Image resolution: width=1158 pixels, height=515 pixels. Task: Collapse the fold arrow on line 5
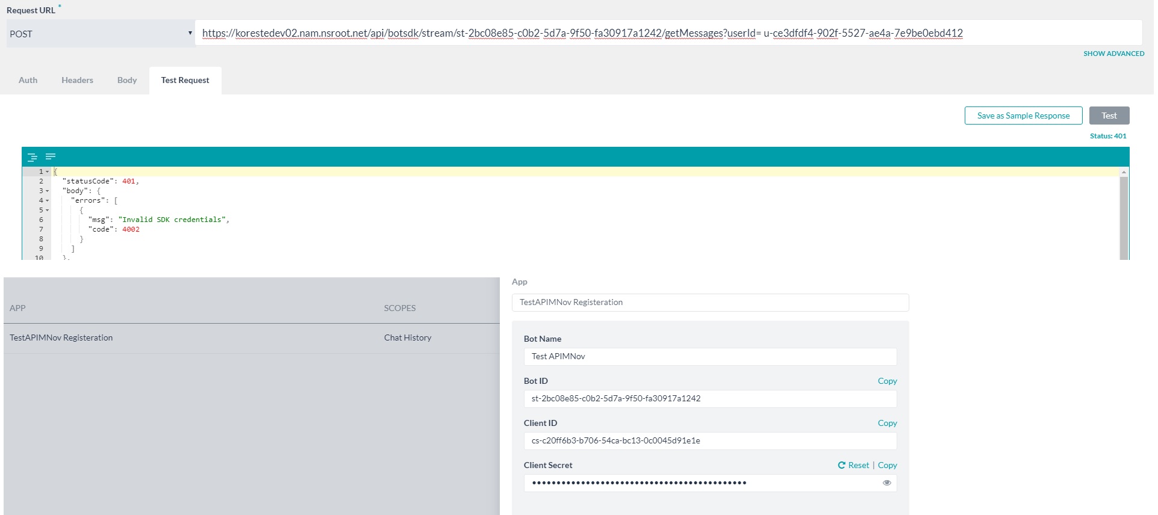coord(48,210)
